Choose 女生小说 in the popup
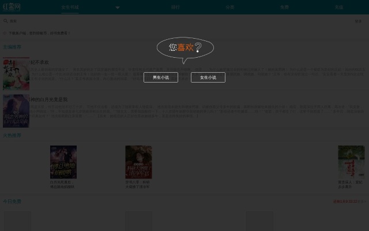The image size is (369, 231). point(208,77)
